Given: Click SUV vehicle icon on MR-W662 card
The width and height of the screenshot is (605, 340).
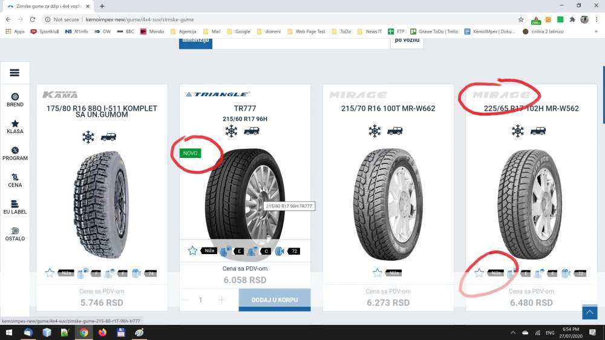Looking at the screenshot, I should (x=394, y=131).
